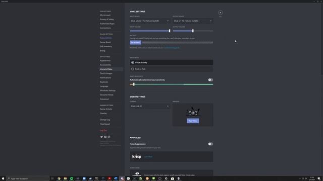
Task: Open the highlighted Subscriptions sidebar link
Action: pos(105,38)
